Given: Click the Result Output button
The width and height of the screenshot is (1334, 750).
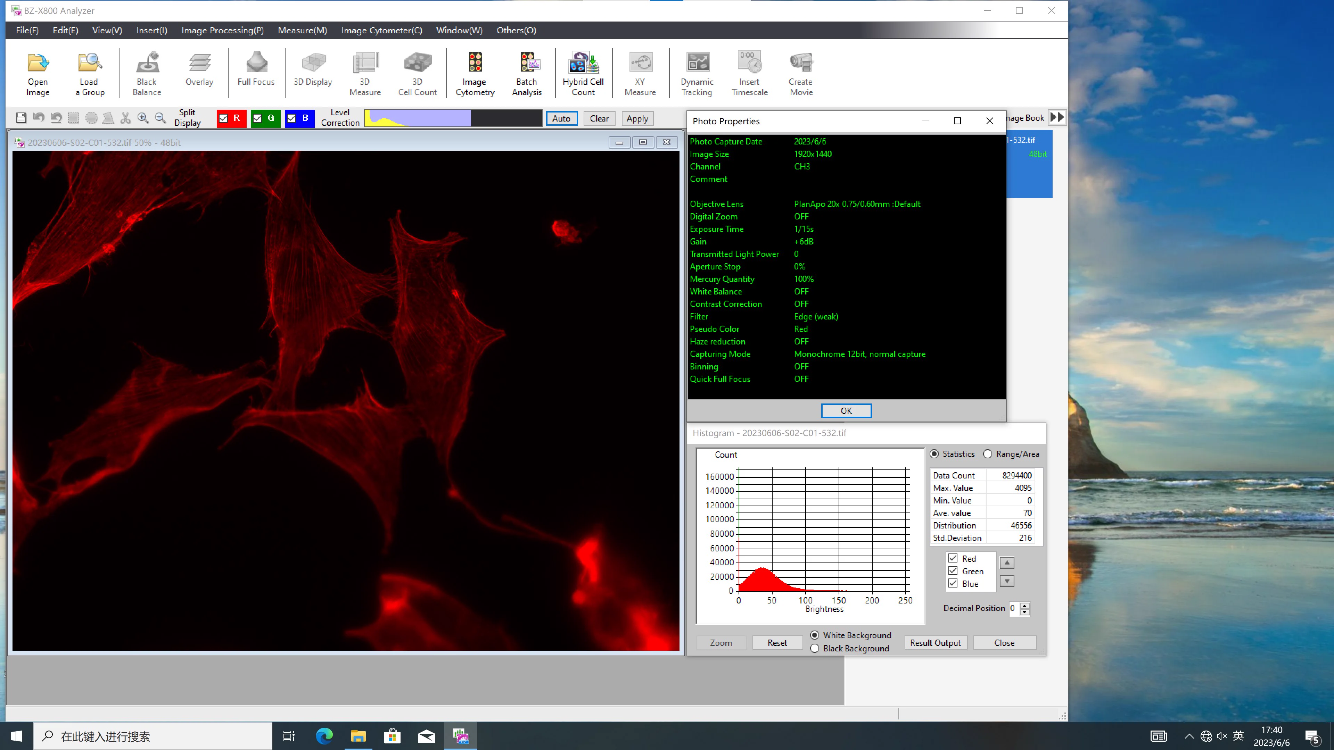Looking at the screenshot, I should coord(935,642).
